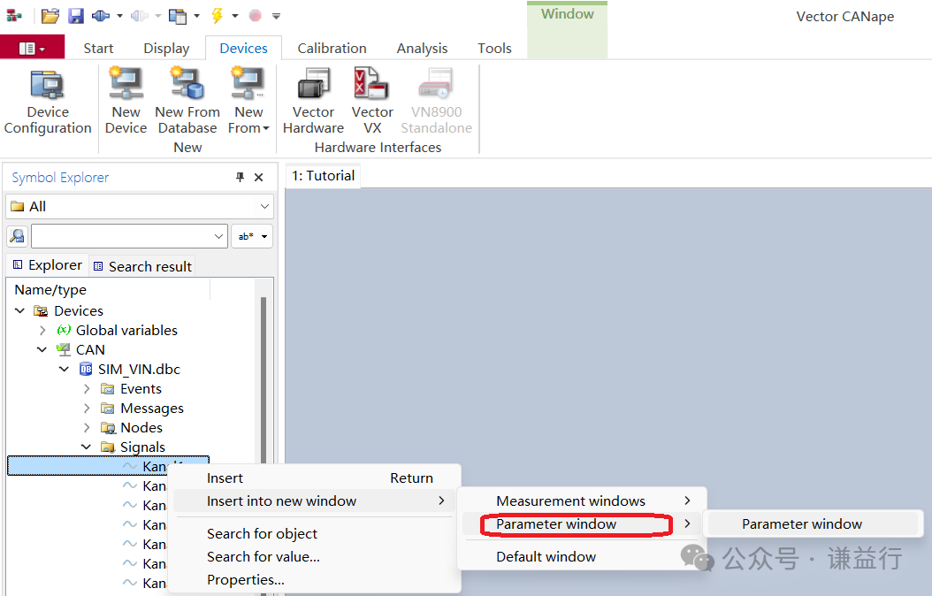The image size is (932, 596).
Task: Expand the Events folder node
Action: click(87, 389)
